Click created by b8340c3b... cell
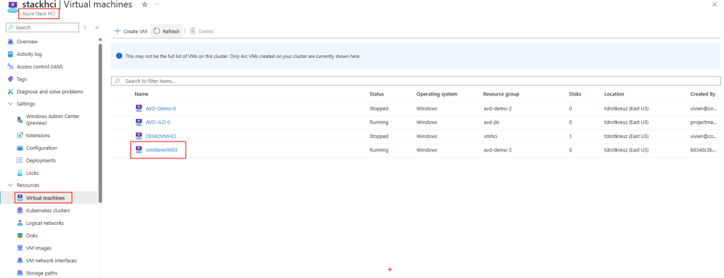The image size is (724, 278). click(703, 150)
